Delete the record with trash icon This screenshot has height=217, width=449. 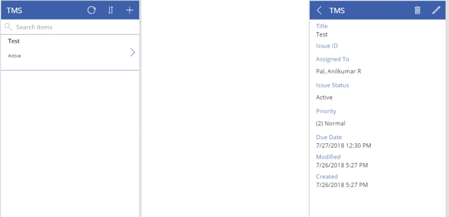pos(417,10)
